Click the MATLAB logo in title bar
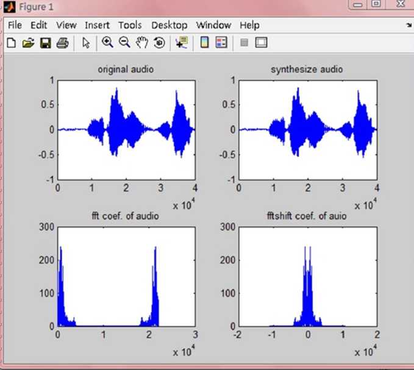Viewport: 414px width, 370px height. pyautogui.click(x=9, y=7)
